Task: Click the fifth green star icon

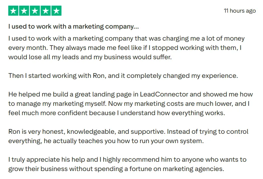Action: 56,11
